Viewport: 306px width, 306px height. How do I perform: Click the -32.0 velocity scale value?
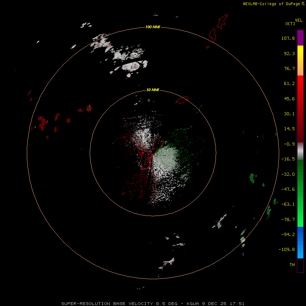pyautogui.click(x=288, y=174)
